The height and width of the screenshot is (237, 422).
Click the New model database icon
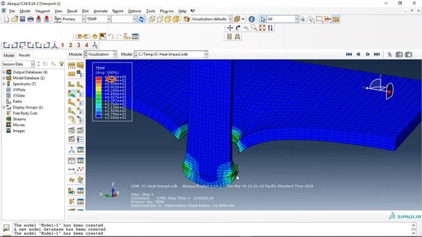(7, 19)
